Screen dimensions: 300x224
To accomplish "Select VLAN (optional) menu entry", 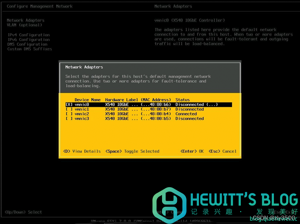I will click(x=24, y=25).
